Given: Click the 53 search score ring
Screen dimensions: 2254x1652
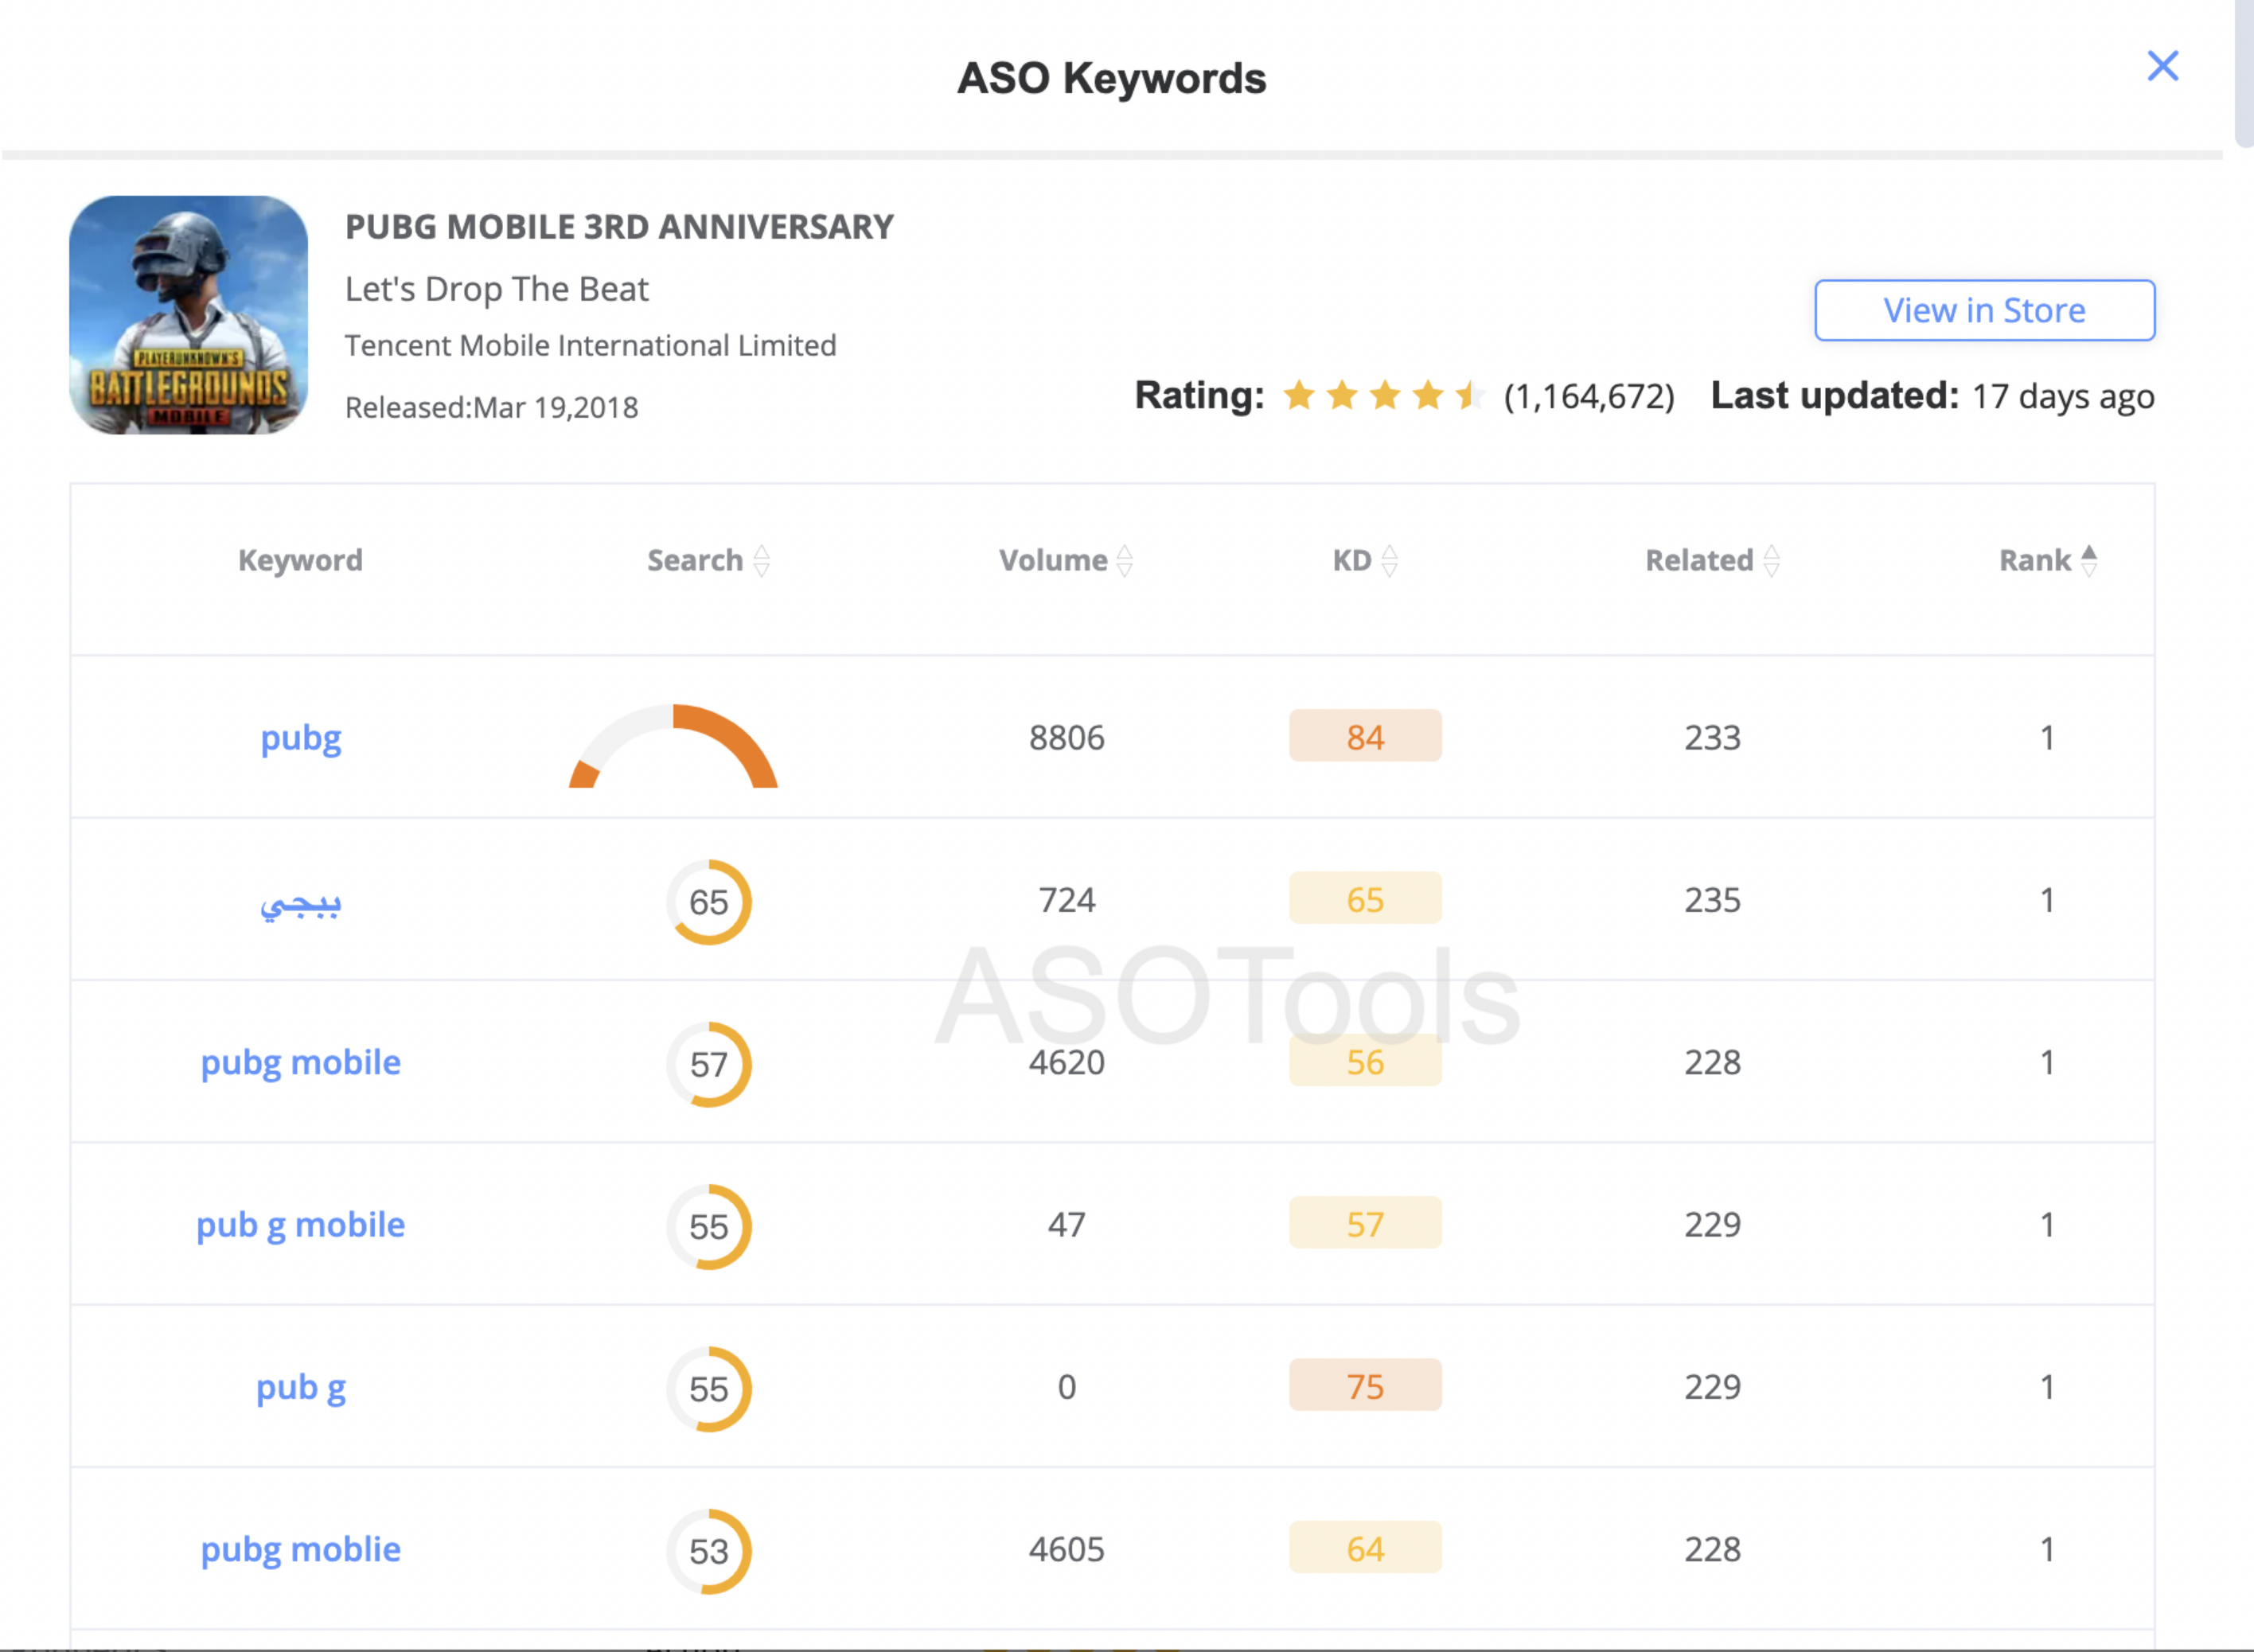Looking at the screenshot, I should 708,1551.
